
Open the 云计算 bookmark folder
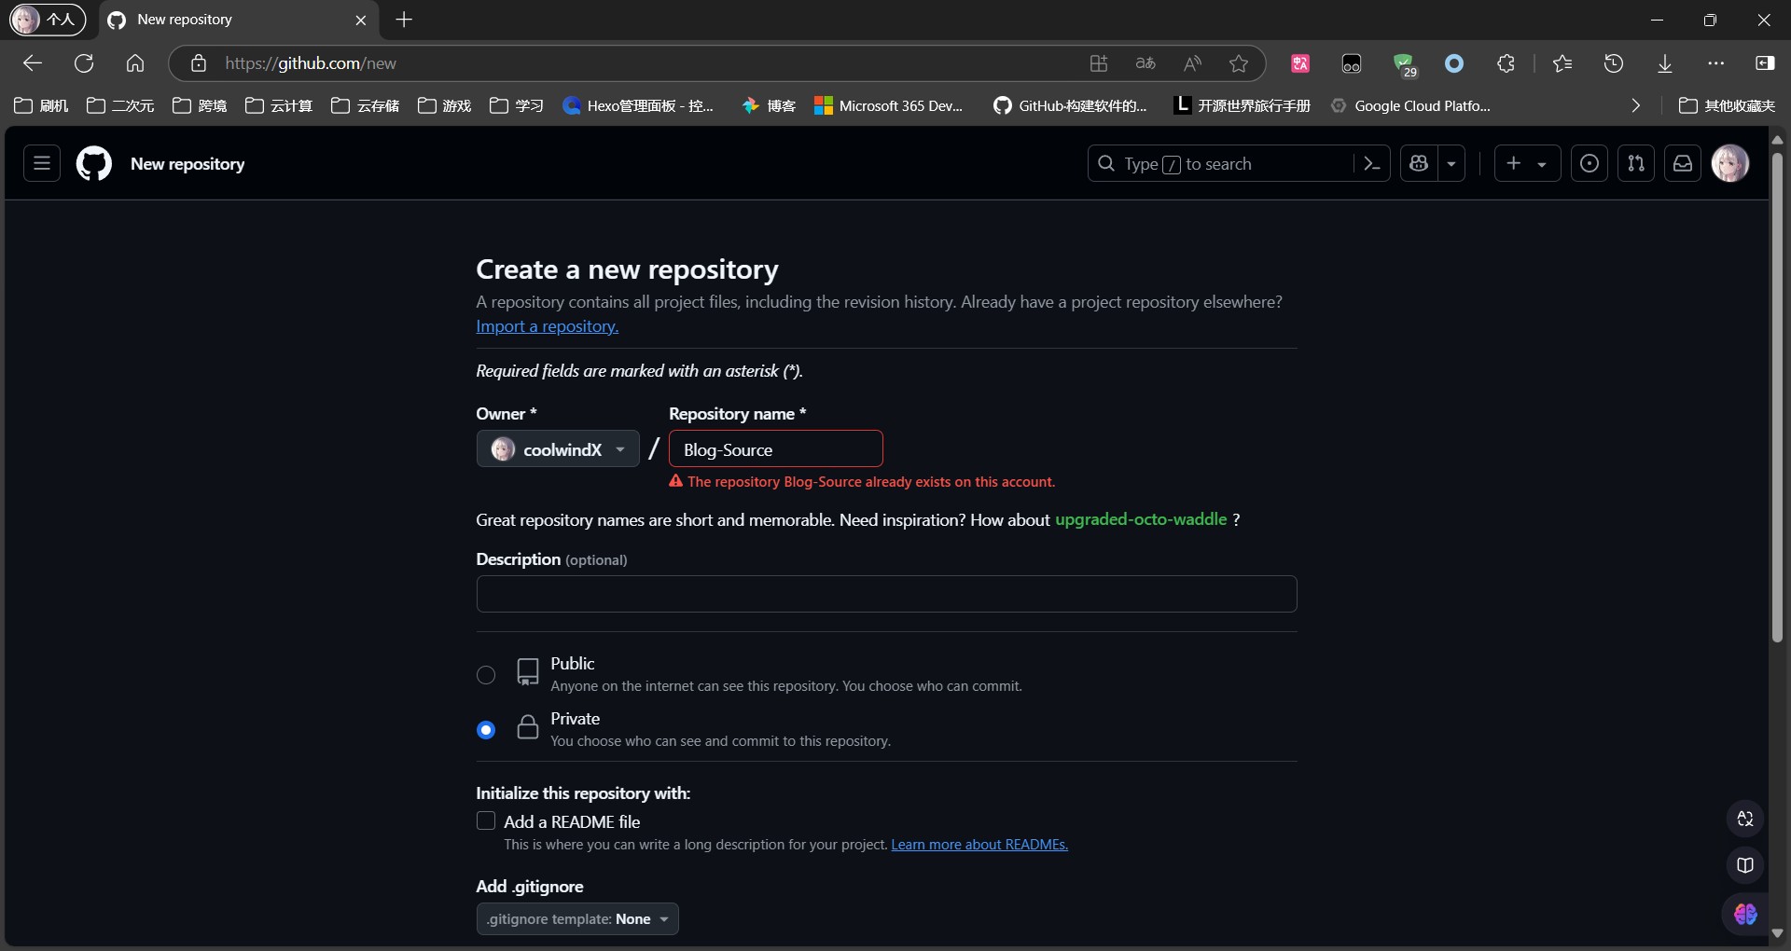click(279, 105)
